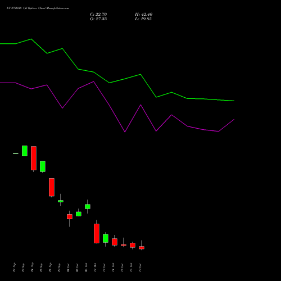
Task: Select the 01 Oct date label
Action: 68,268
